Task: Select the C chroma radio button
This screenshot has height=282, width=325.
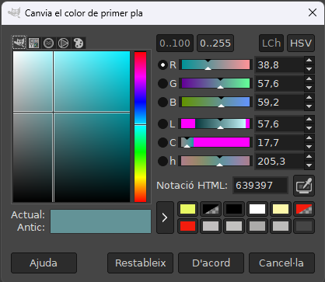Action: (x=162, y=142)
